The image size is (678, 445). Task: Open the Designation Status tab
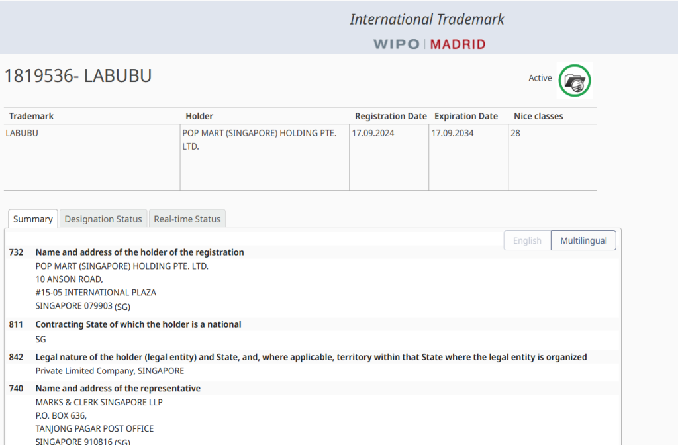point(103,219)
